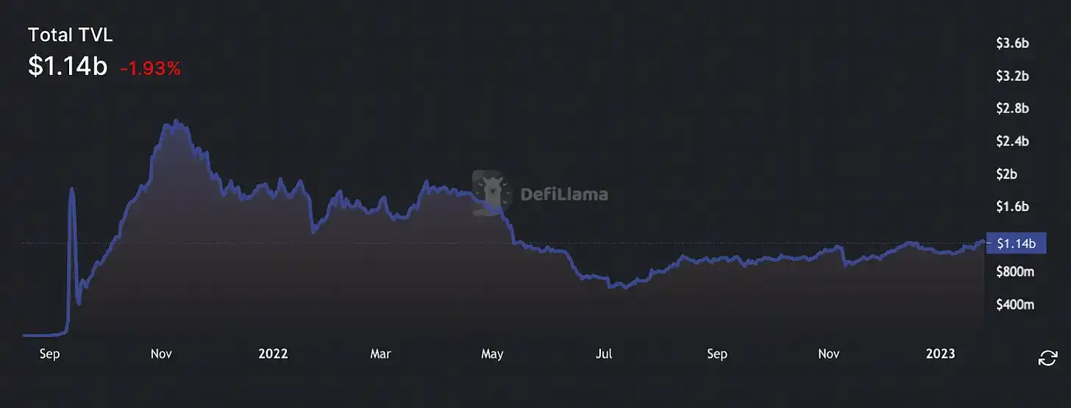Viewport: 1071px width, 408px height.
Task: Click the May label on time axis
Action: pyautogui.click(x=492, y=354)
